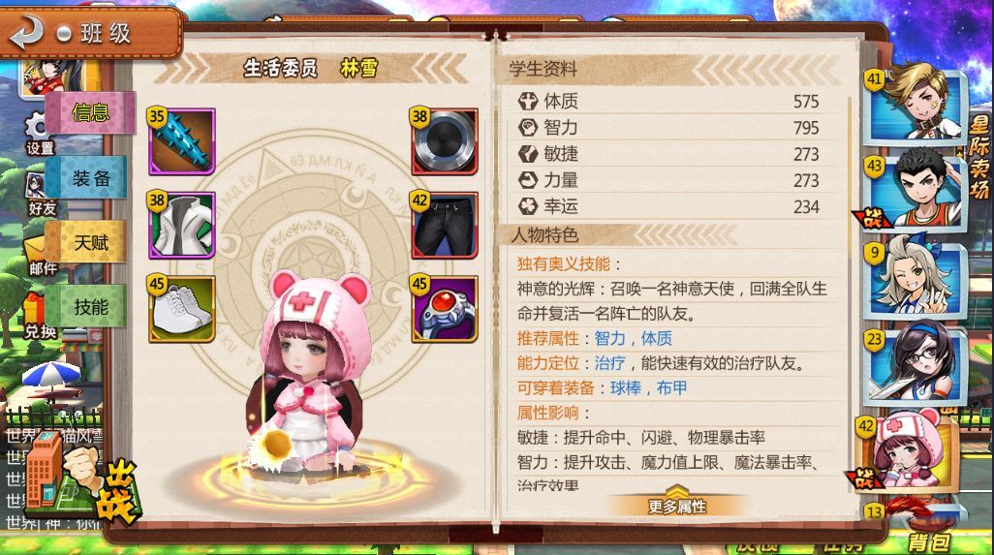Select the level 42 black pants slot

tap(445, 226)
